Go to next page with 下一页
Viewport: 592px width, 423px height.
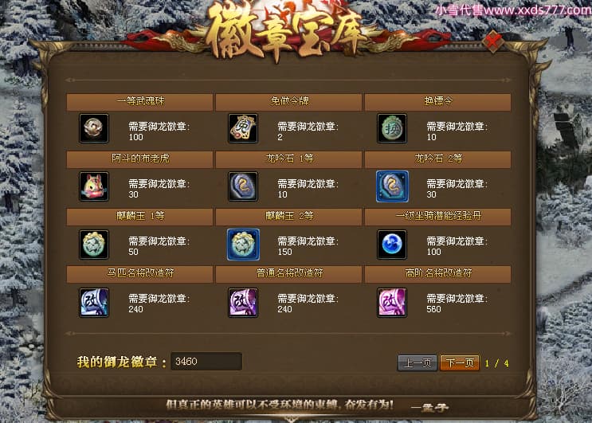pos(460,363)
